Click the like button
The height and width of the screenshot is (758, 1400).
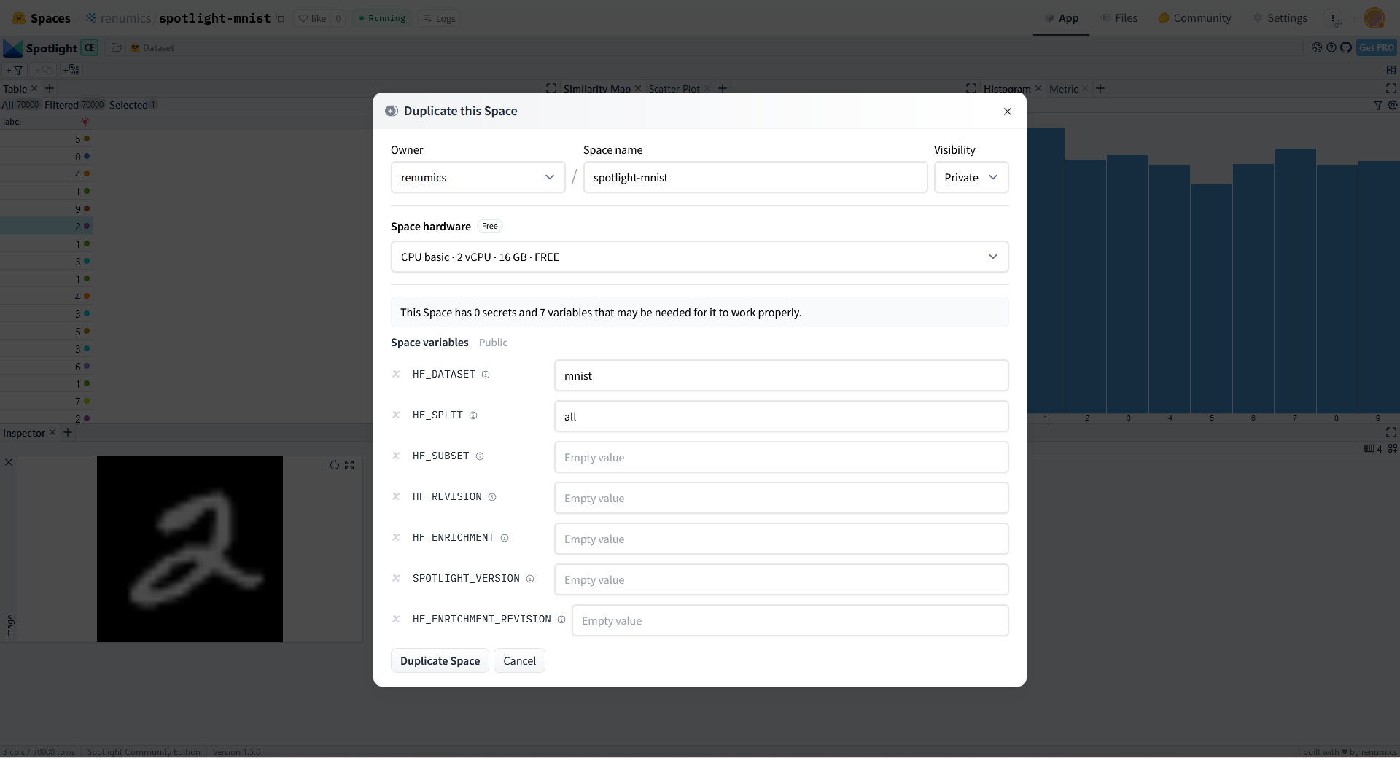click(313, 18)
